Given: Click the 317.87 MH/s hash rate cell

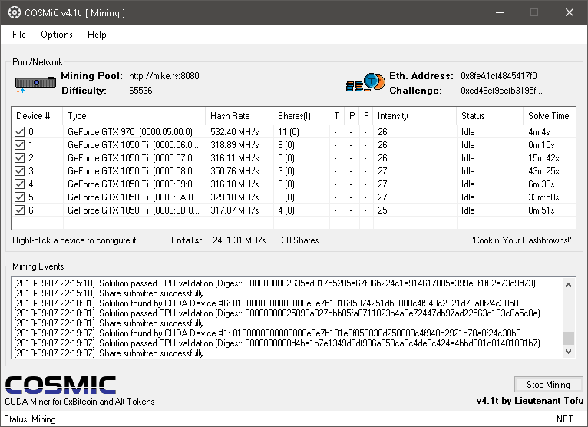Looking at the screenshot, I should coord(235,210).
